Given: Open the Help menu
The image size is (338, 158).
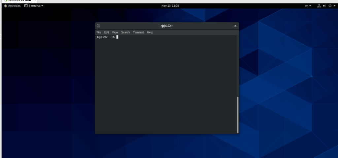Looking at the screenshot, I should tap(150, 33).
